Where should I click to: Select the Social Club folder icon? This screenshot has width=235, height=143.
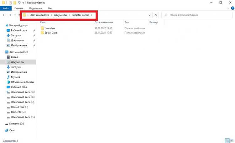point(42,33)
